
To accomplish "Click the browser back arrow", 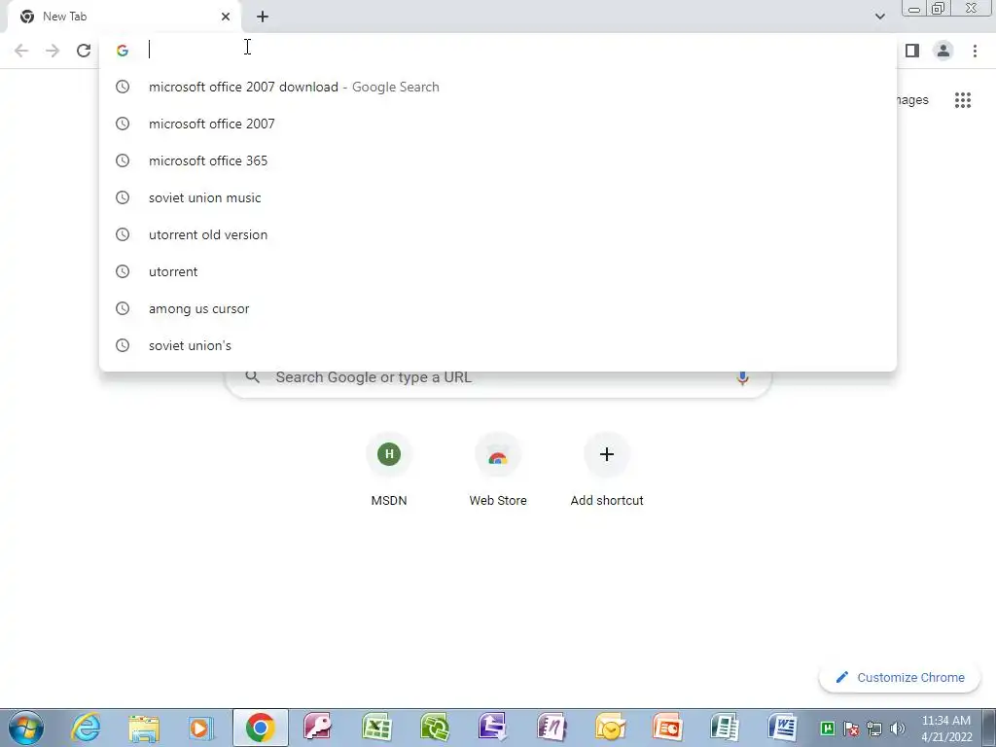I will click(x=21, y=51).
